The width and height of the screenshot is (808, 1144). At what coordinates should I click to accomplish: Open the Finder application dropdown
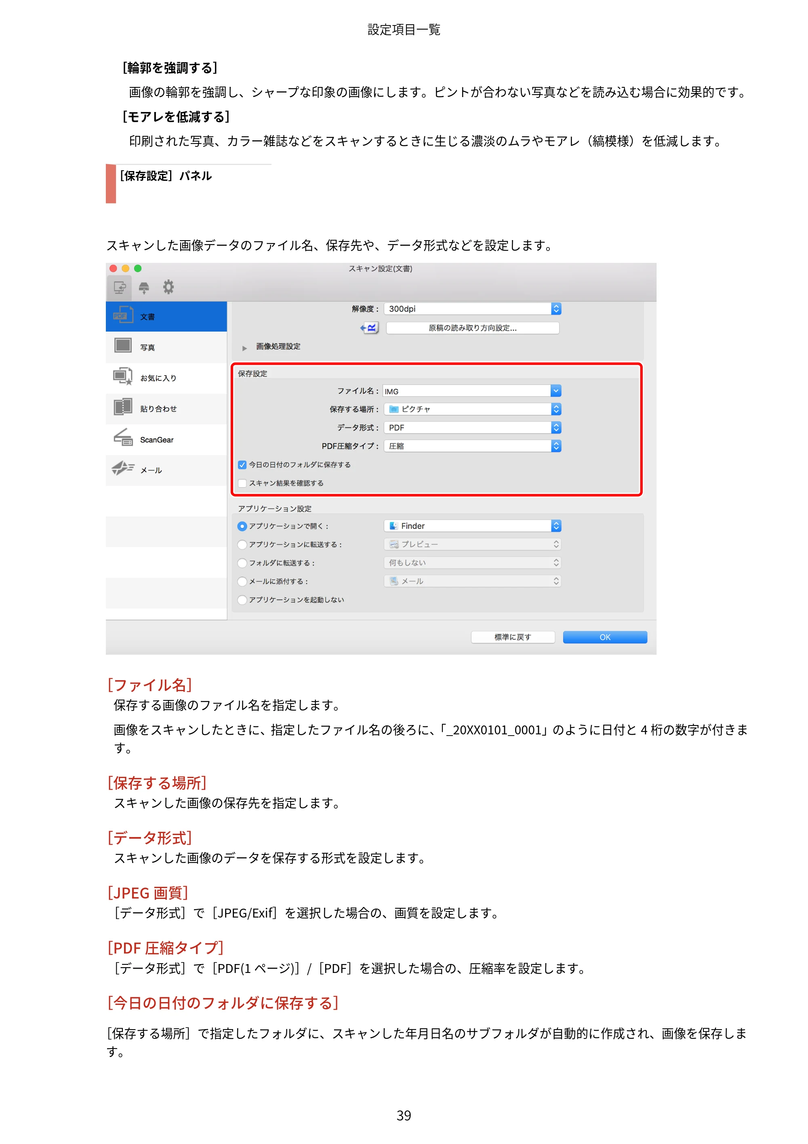pyautogui.click(x=472, y=526)
